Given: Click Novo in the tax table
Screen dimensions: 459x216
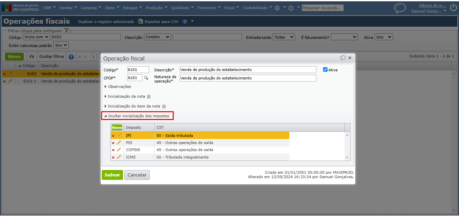Looking at the screenshot, I should [x=117, y=127].
